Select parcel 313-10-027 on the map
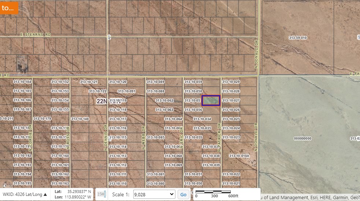Screen dimensions: 360x201 pyautogui.click(x=231, y=100)
